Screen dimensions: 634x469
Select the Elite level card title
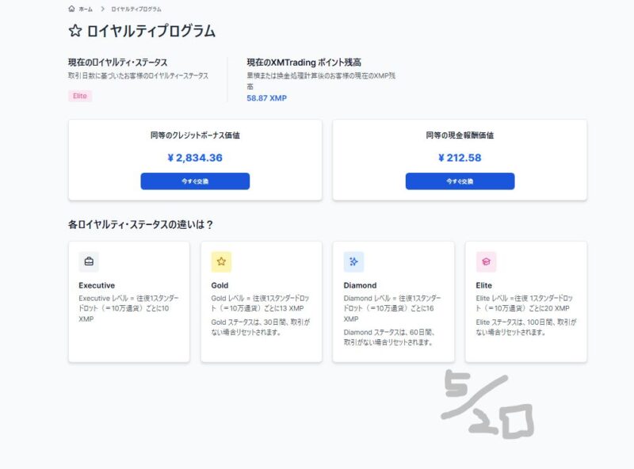tap(483, 285)
